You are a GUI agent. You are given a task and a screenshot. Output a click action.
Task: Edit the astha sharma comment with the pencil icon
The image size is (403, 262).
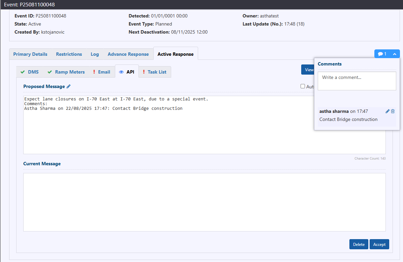(387, 111)
